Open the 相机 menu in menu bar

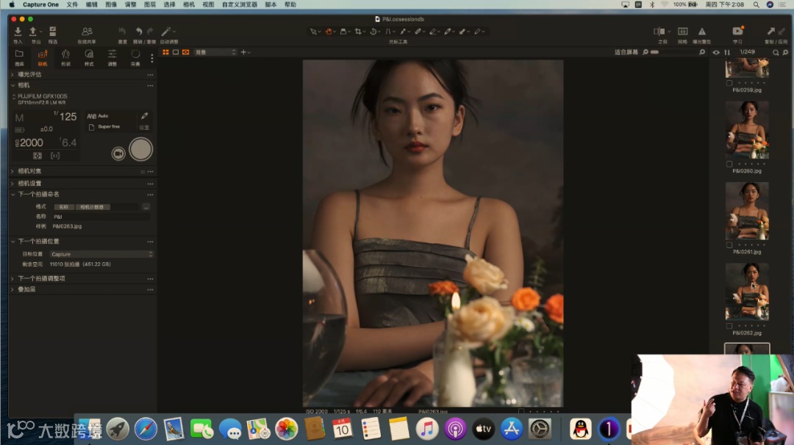188,4
